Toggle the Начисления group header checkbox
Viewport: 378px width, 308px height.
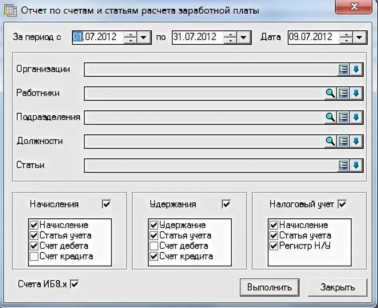[x=106, y=204]
